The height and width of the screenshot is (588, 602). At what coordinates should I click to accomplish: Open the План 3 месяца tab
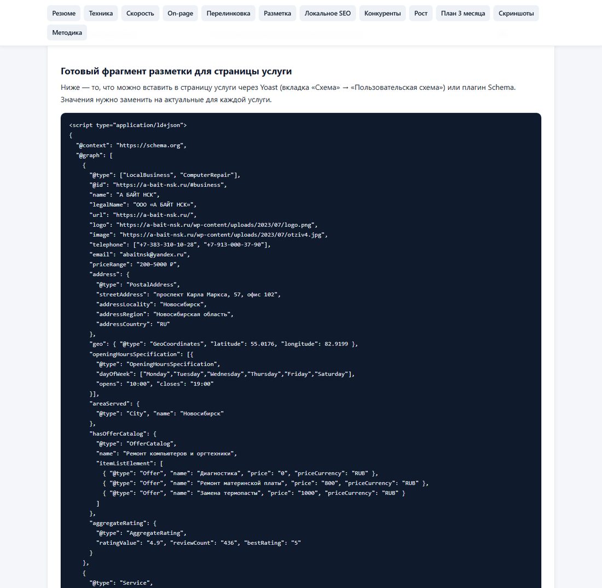tap(462, 14)
